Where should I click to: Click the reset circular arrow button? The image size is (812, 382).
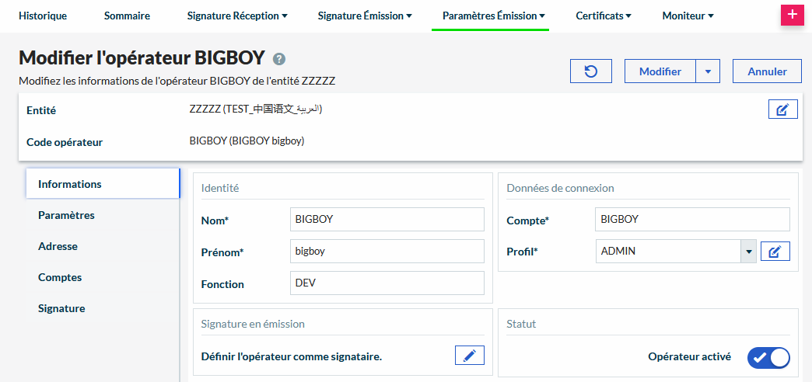[x=590, y=71]
